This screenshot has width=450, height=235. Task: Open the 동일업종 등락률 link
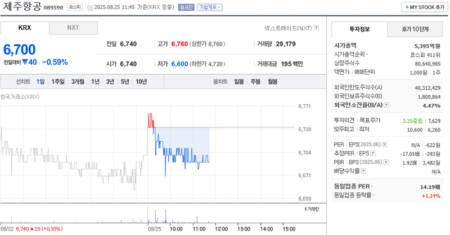click(354, 195)
